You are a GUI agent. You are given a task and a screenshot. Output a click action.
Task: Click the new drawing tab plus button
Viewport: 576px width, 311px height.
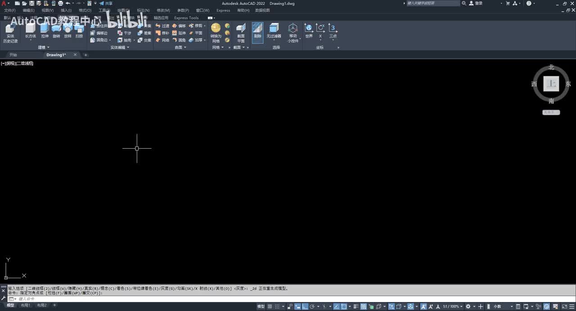85,55
